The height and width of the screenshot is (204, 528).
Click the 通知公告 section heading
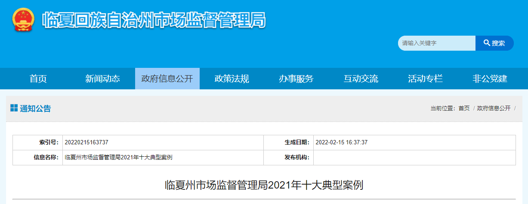point(35,109)
